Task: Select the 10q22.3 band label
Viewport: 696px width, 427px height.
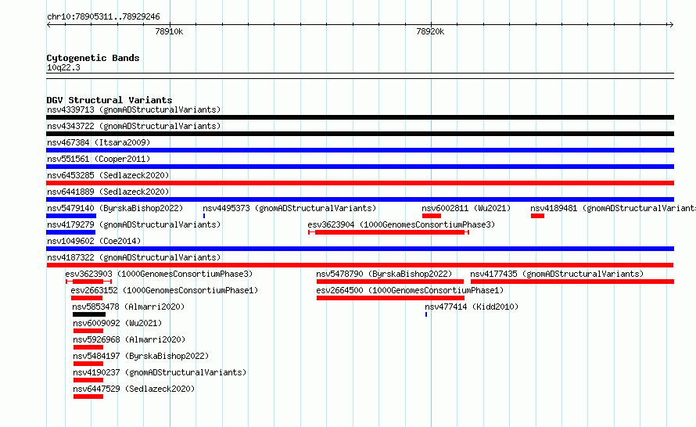Action: pos(63,67)
